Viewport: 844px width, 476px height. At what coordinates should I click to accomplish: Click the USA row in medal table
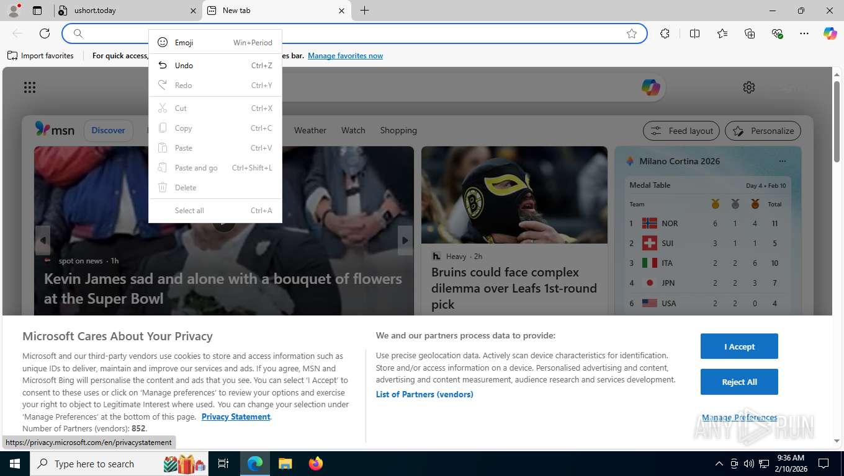706,303
